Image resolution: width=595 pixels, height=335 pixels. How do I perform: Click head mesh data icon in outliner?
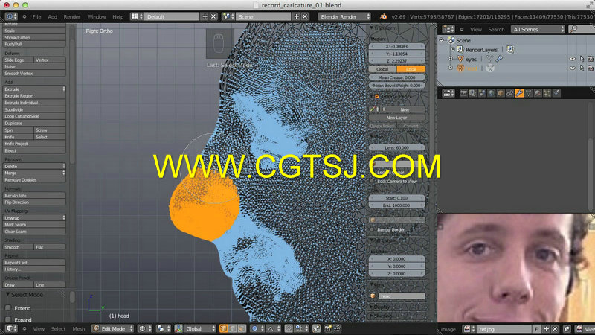coord(490,68)
